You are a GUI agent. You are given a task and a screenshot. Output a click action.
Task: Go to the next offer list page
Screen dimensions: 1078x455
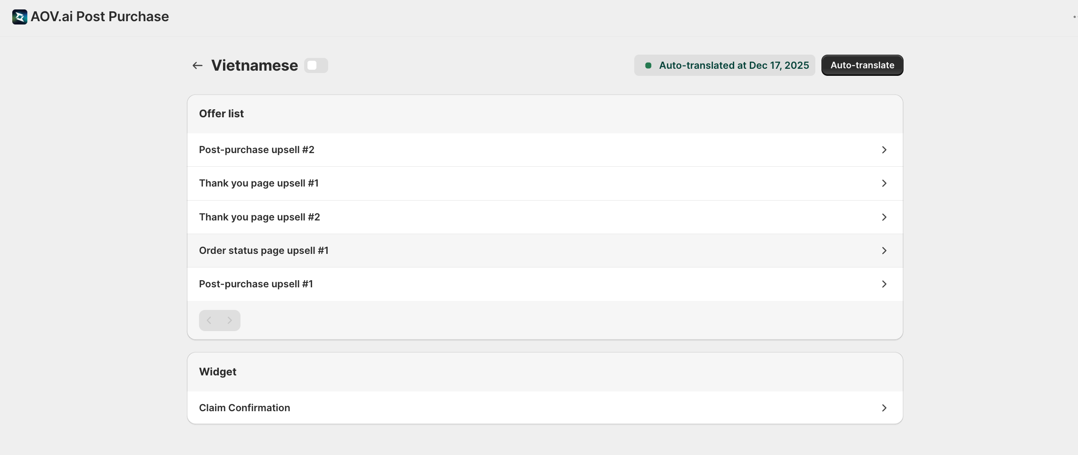(230, 320)
